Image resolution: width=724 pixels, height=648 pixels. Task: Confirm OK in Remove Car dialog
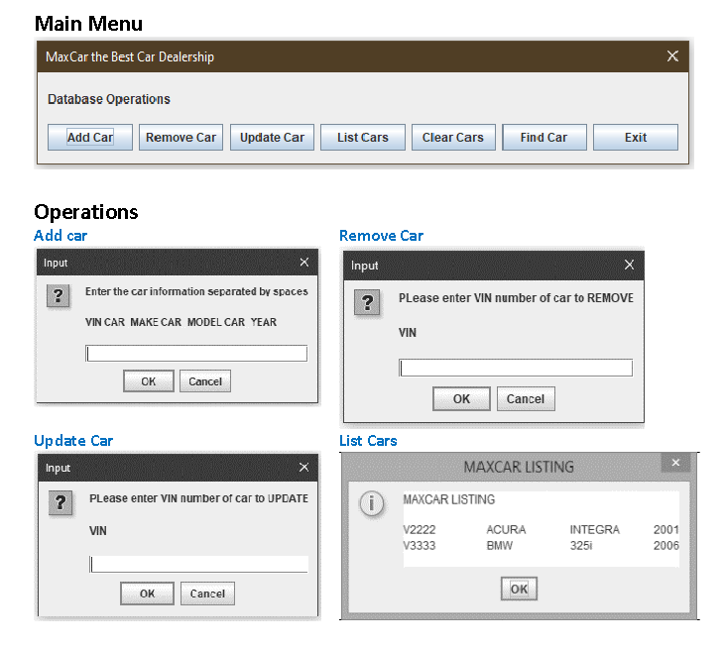(x=461, y=398)
